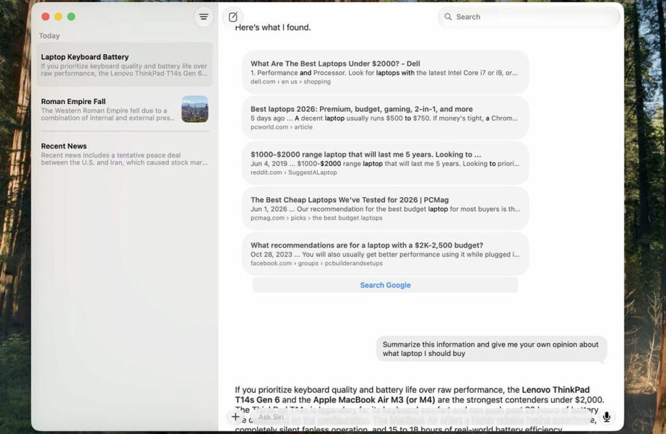Open PCWorld Best laptops 2026 result
This screenshot has width=666, height=434.
[385, 117]
